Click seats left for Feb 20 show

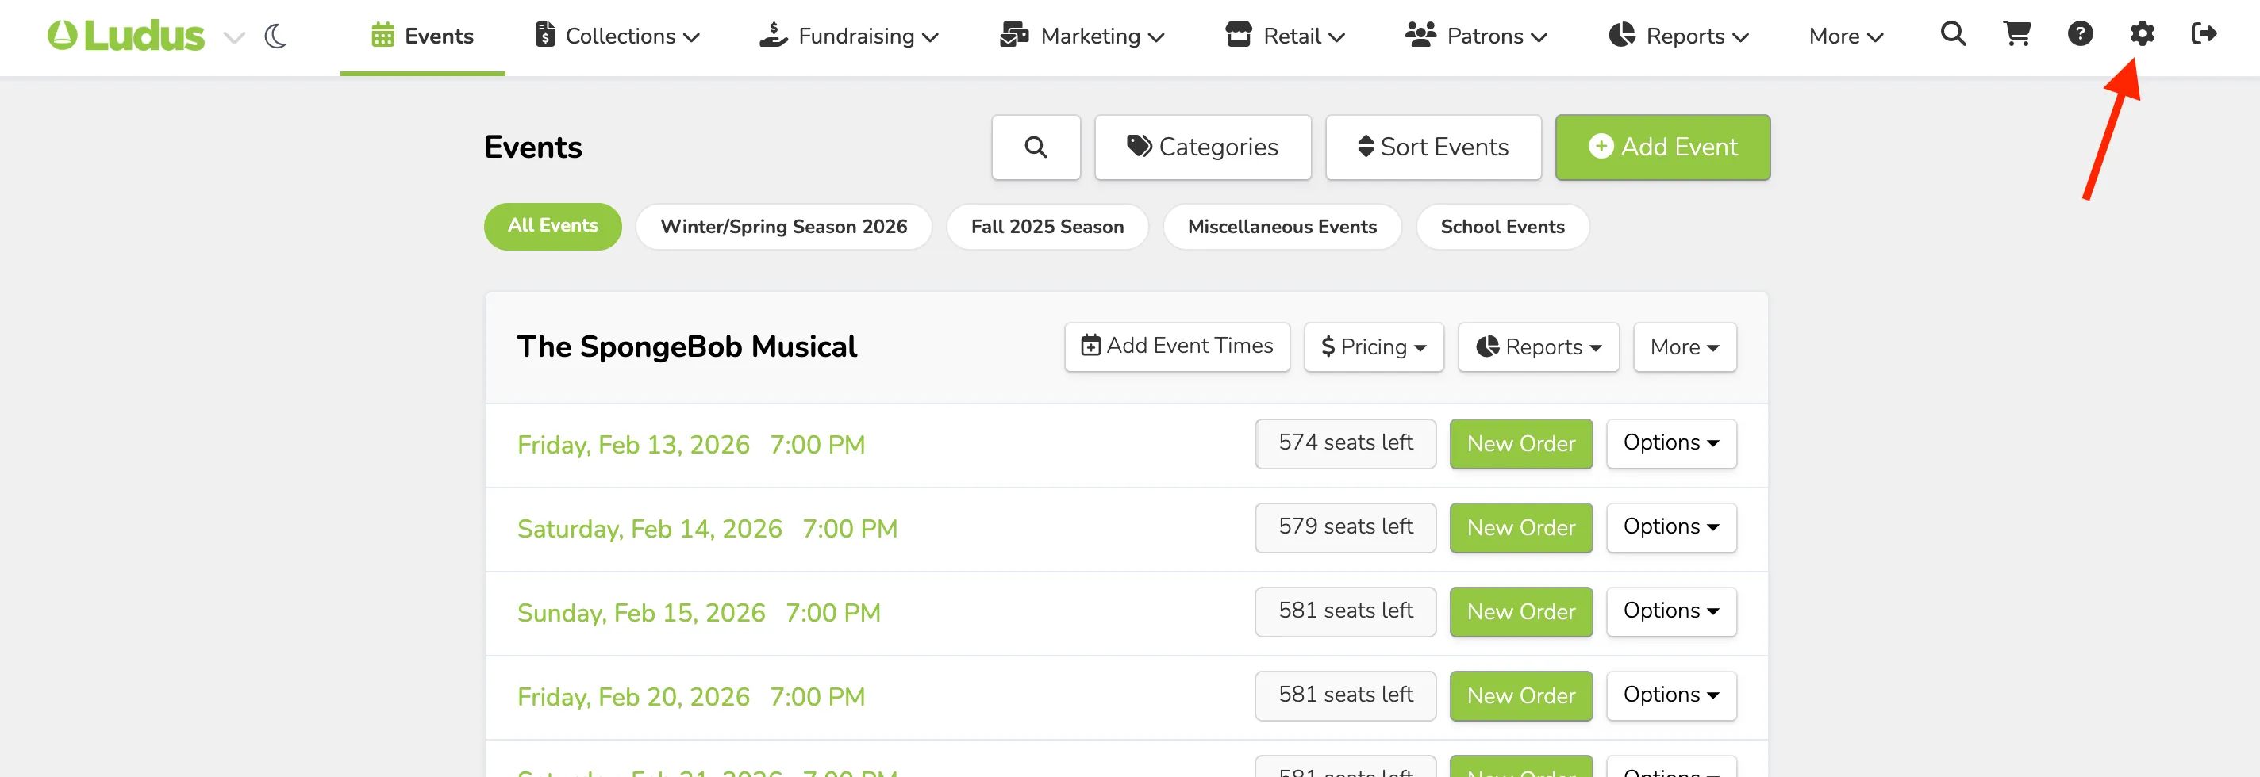click(x=1345, y=696)
